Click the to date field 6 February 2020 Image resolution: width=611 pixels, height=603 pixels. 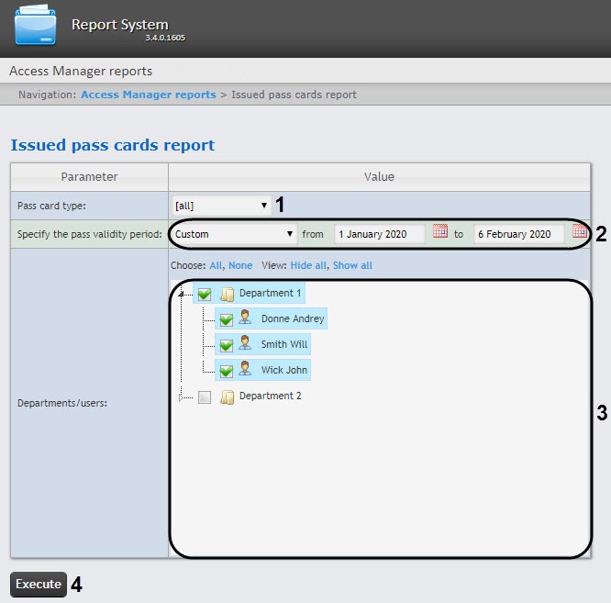click(x=519, y=234)
